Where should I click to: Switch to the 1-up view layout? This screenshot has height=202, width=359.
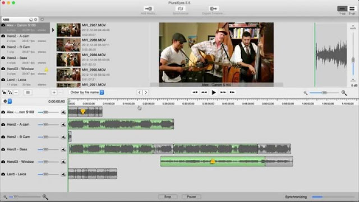342,9
